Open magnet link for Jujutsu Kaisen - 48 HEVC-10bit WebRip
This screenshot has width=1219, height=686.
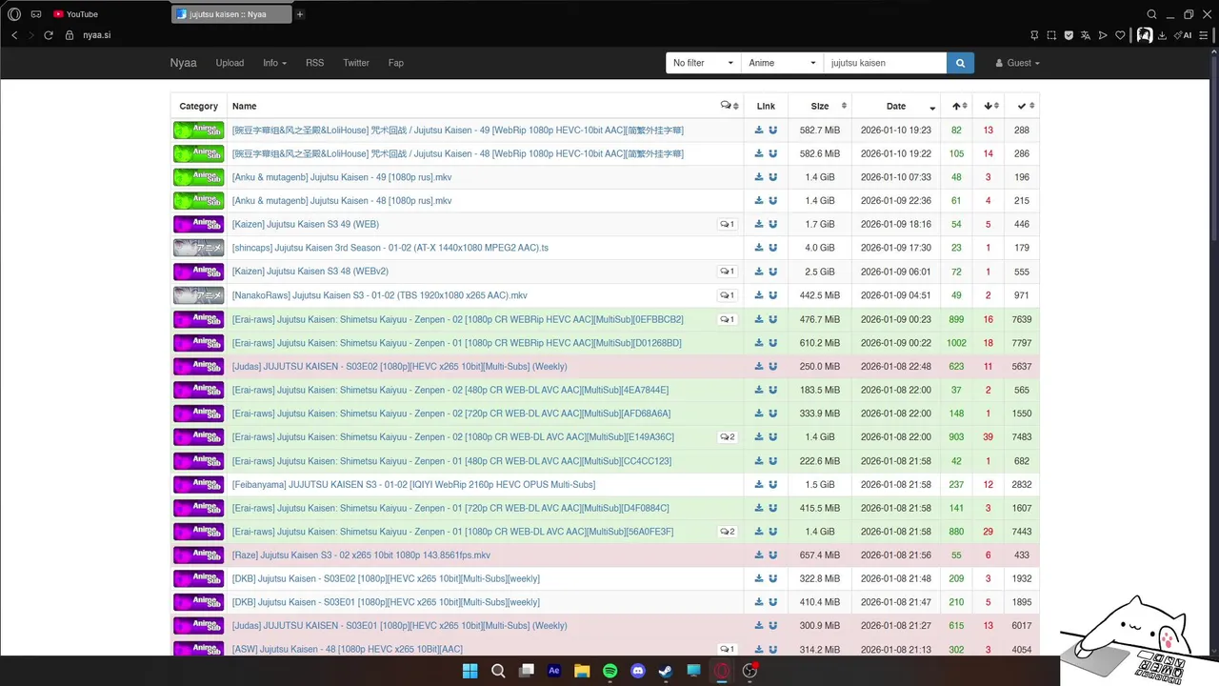pyautogui.click(x=773, y=153)
